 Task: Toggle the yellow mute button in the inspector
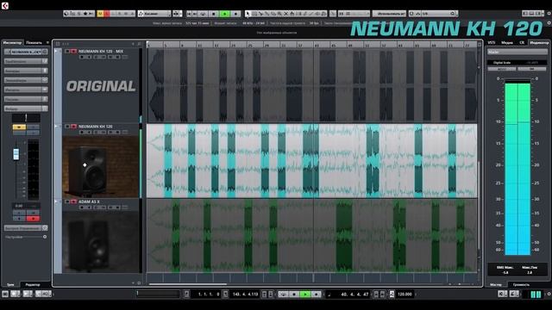point(19,127)
